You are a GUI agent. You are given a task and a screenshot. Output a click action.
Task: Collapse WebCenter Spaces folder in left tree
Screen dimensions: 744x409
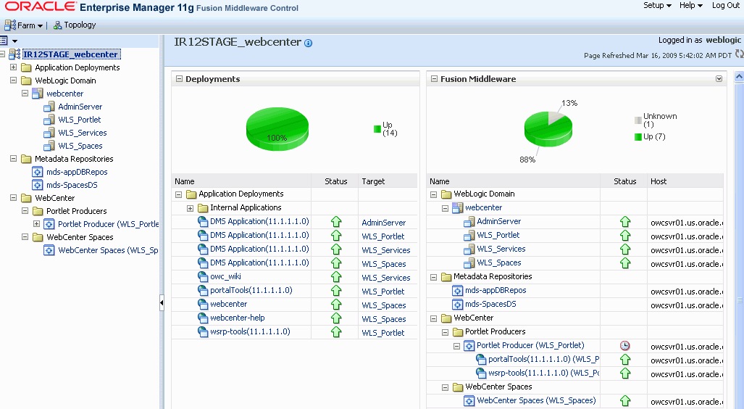coord(25,237)
